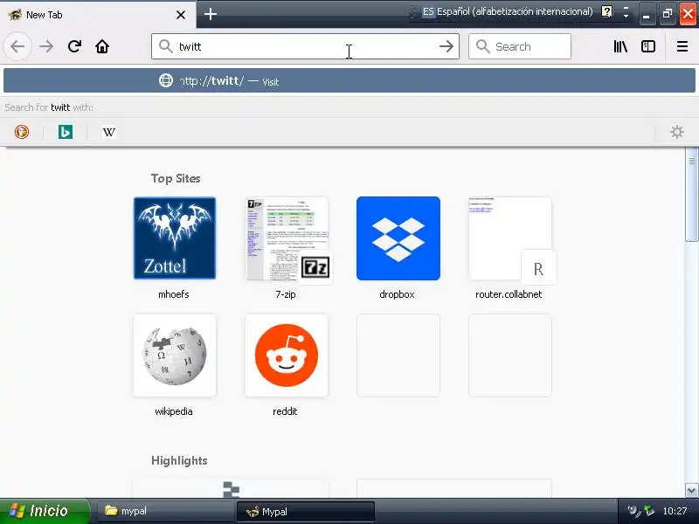Click the scrollbar down arrow
699x524 pixels.
click(x=691, y=490)
